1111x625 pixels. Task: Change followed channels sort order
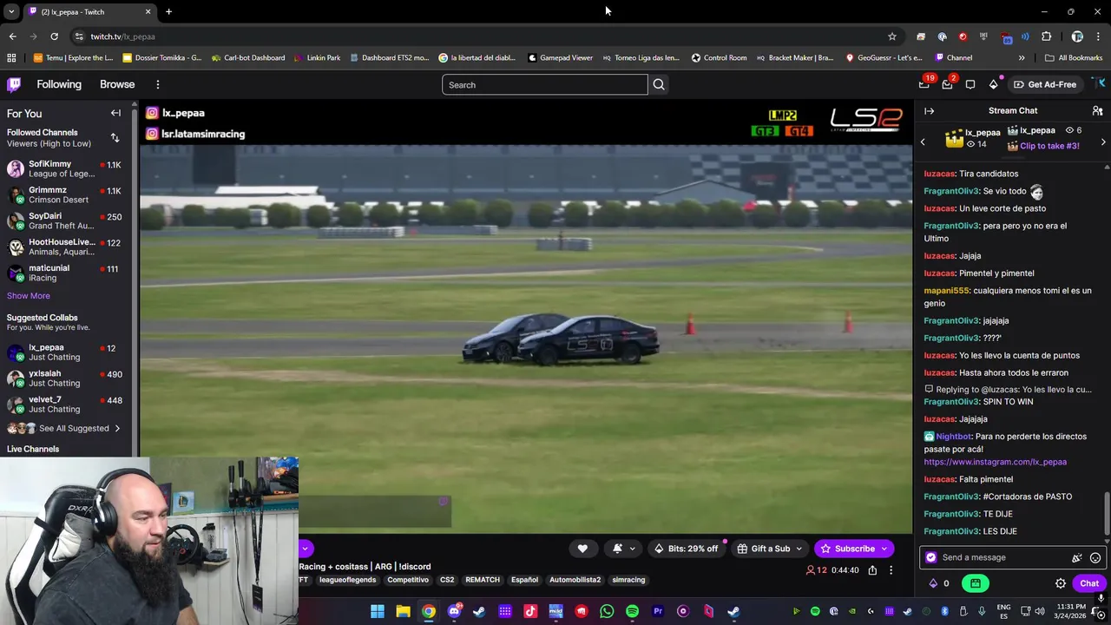pyautogui.click(x=115, y=138)
